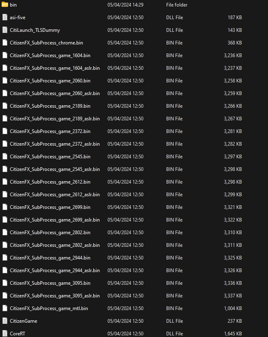Select file name CitizenFX_SubProcess_game_2699_aslr.bin
Image resolution: width=268 pixels, height=337 pixels.
(x=55, y=219)
